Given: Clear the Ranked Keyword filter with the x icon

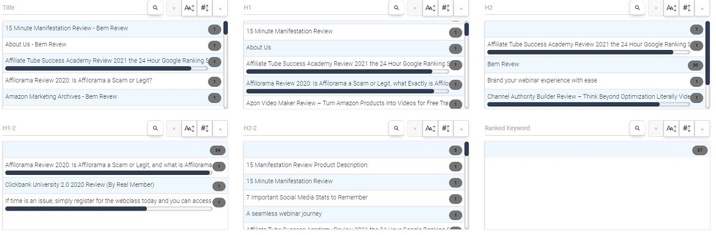Looking at the screenshot, I should click(656, 128).
